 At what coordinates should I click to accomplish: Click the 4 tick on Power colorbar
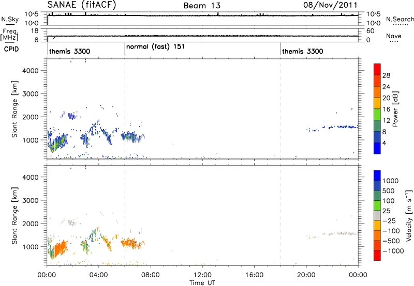point(384,143)
